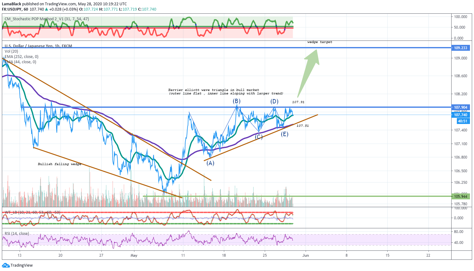Click the '18' date on time axis

pyautogui.click(x=224, y=255)
